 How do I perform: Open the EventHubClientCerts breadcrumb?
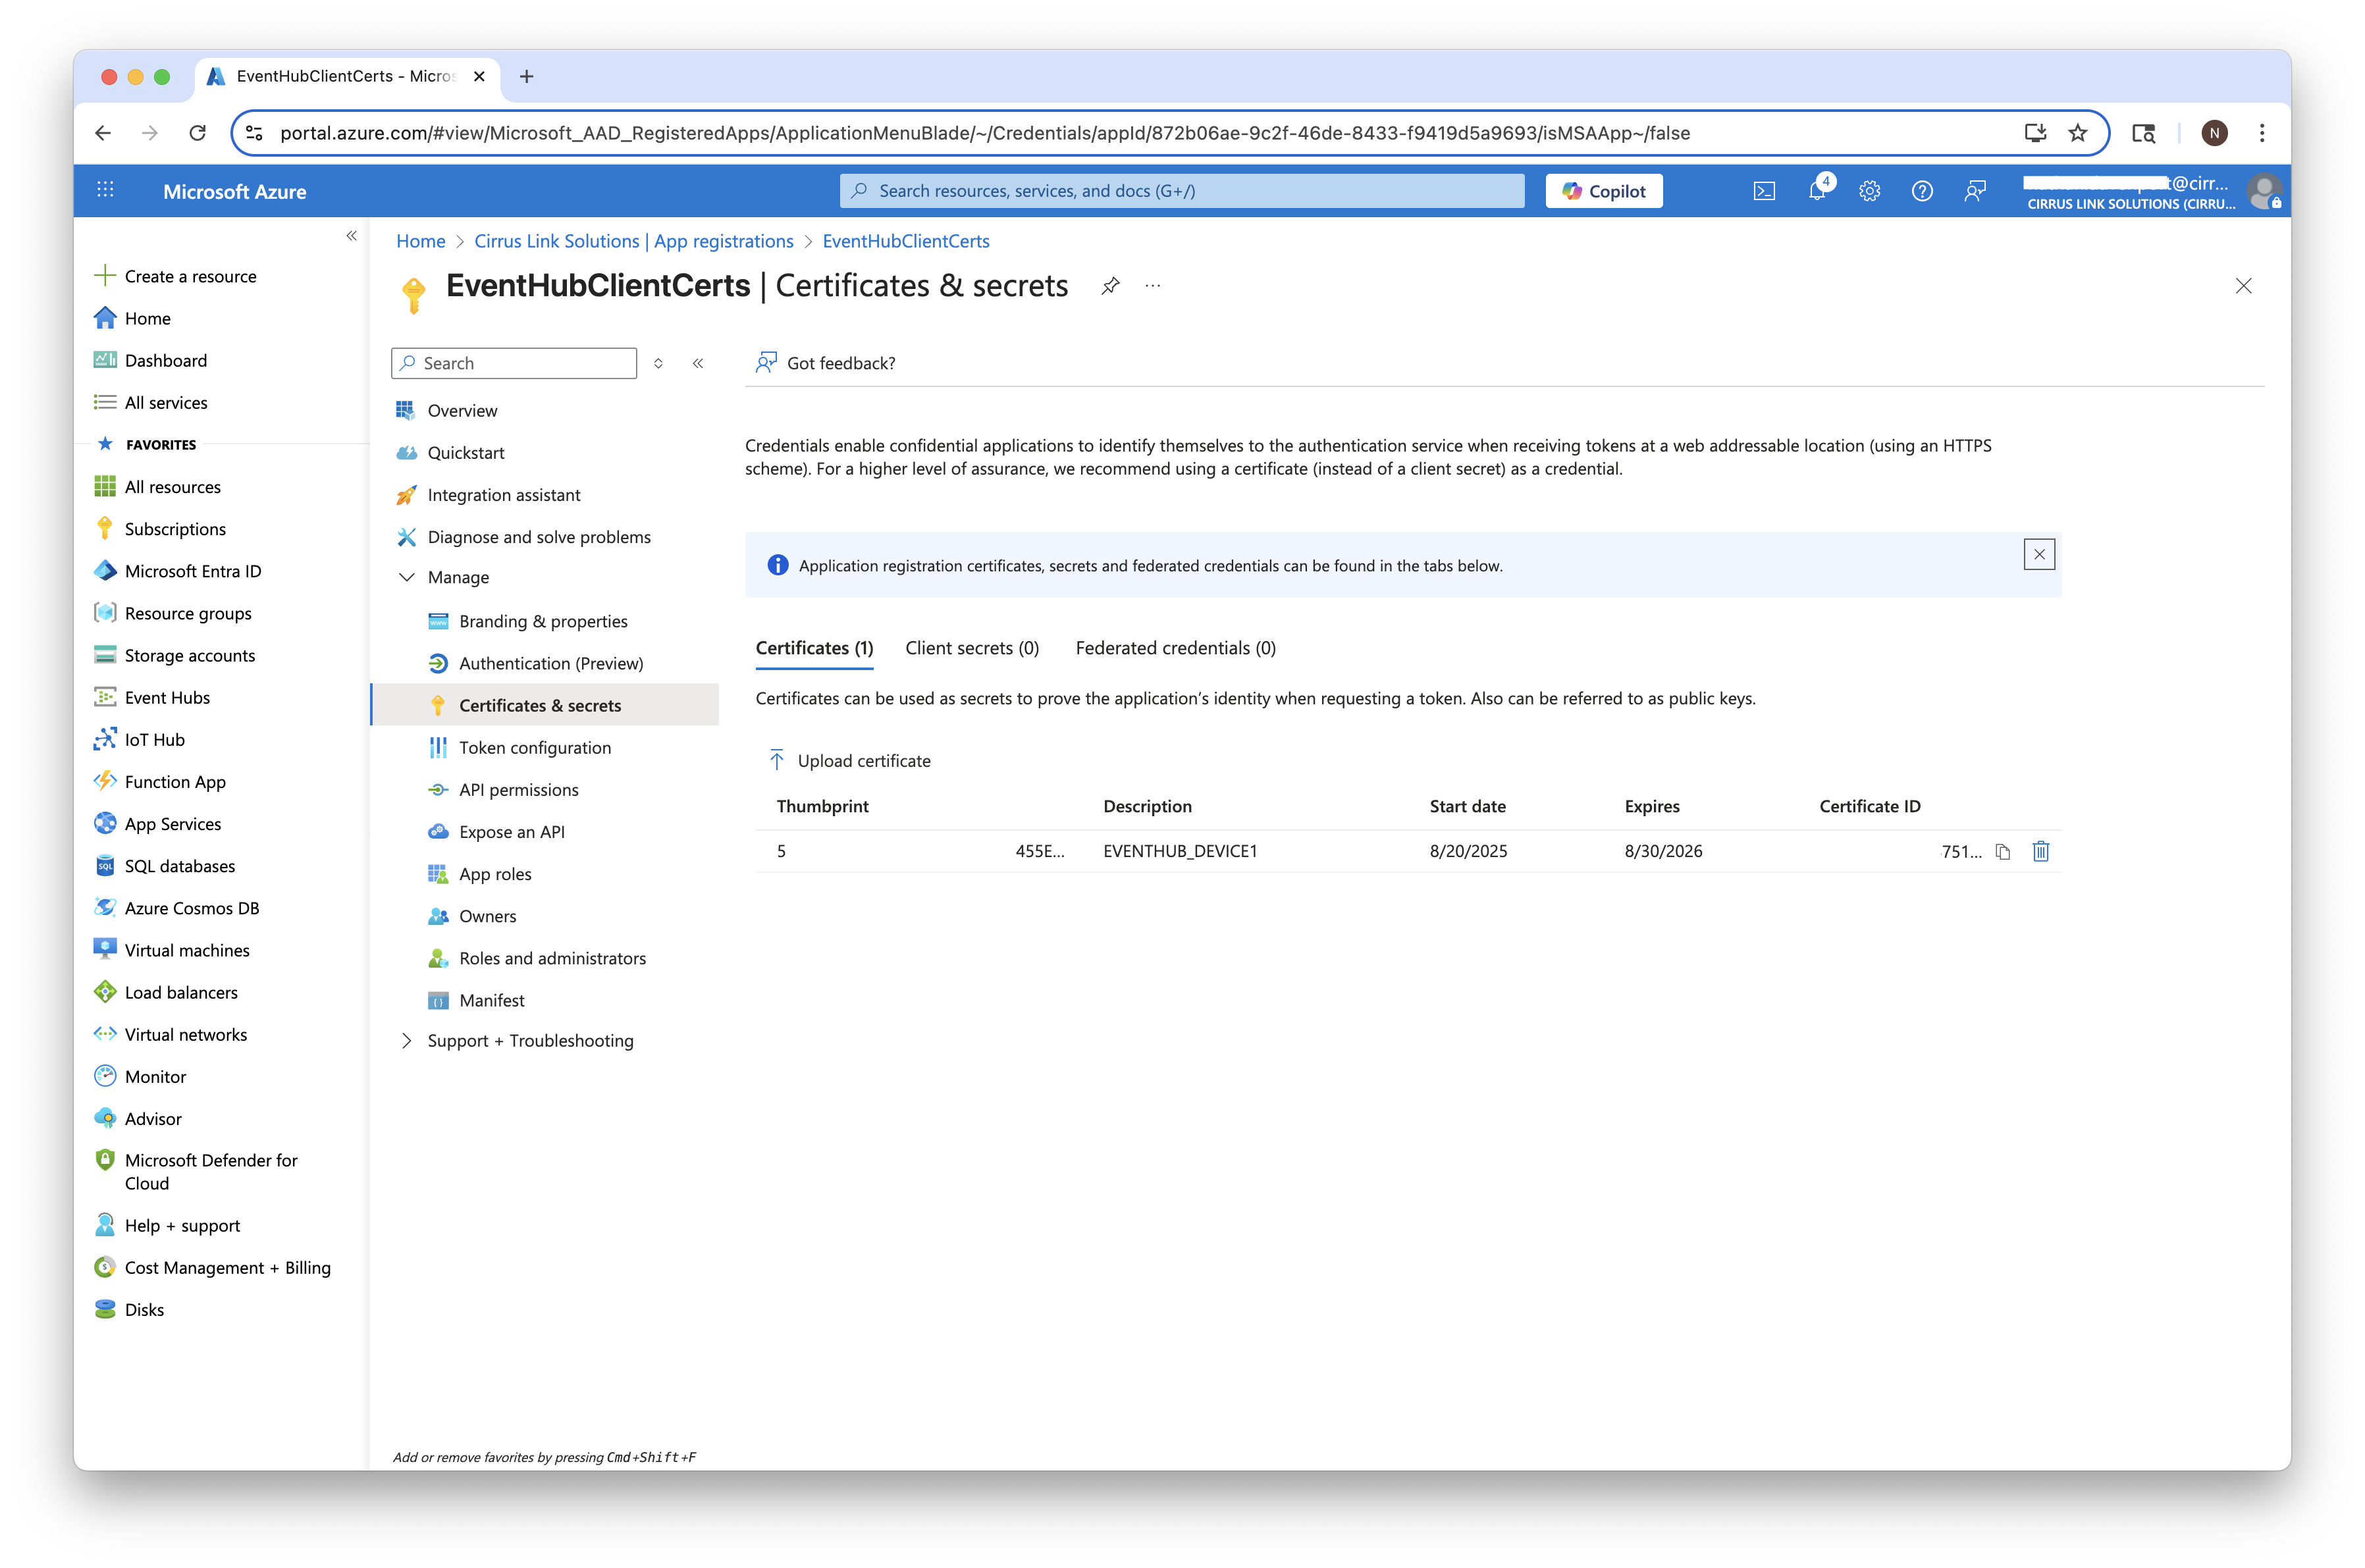click(x=905, y=241)
